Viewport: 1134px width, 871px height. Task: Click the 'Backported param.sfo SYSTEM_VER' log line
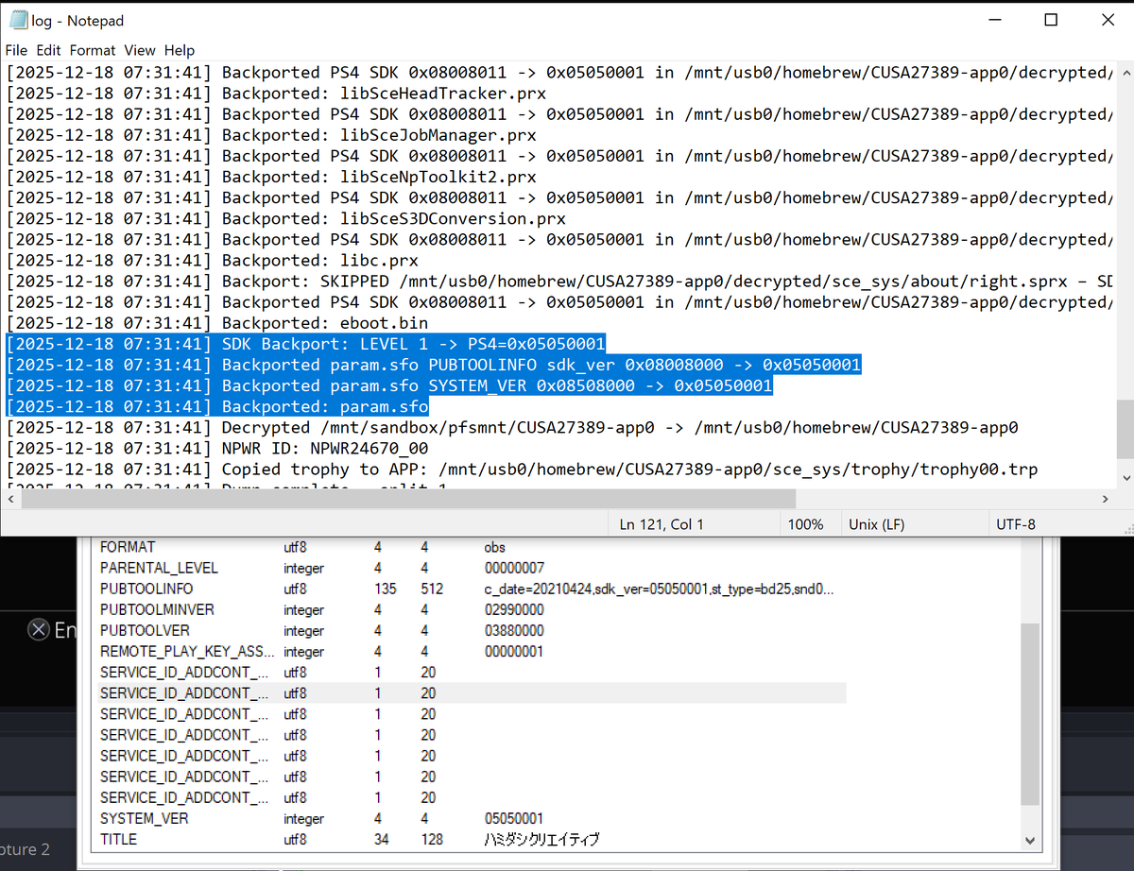point(388,385)
